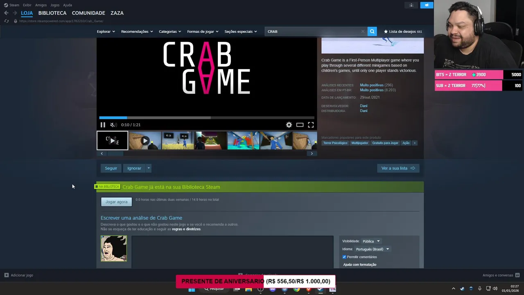Click the user avatar beside review box
Viewport: 524px width, 295px height.
[x=114, y=248]
